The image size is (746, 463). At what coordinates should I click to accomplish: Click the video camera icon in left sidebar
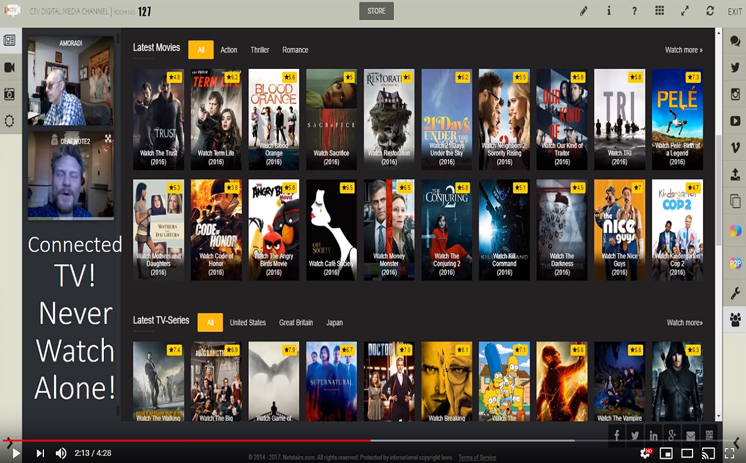click(10, 68)
